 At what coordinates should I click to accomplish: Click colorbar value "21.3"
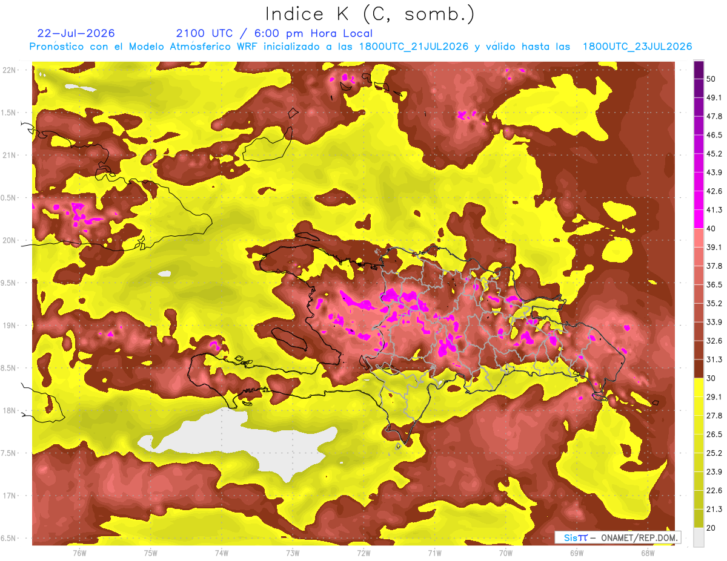click(x=714, y=509)
